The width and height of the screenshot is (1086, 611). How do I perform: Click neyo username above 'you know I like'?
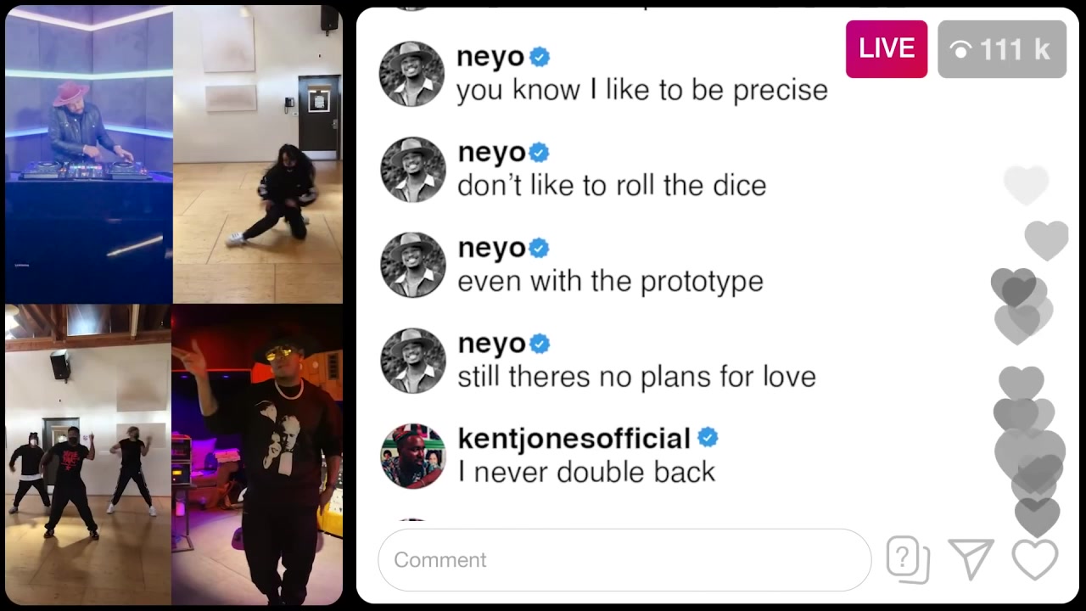490,57
